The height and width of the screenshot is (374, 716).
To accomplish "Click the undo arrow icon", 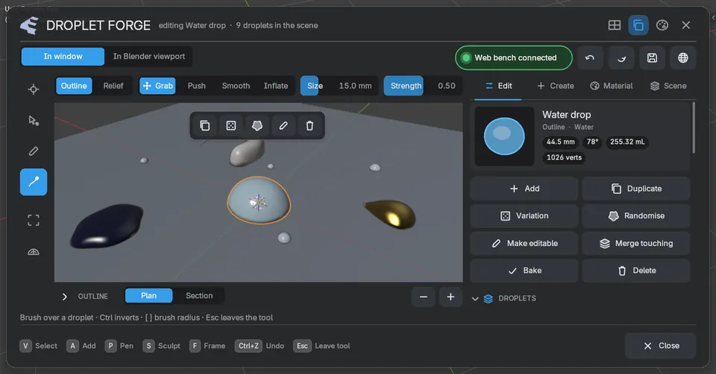I will [589, 58].
